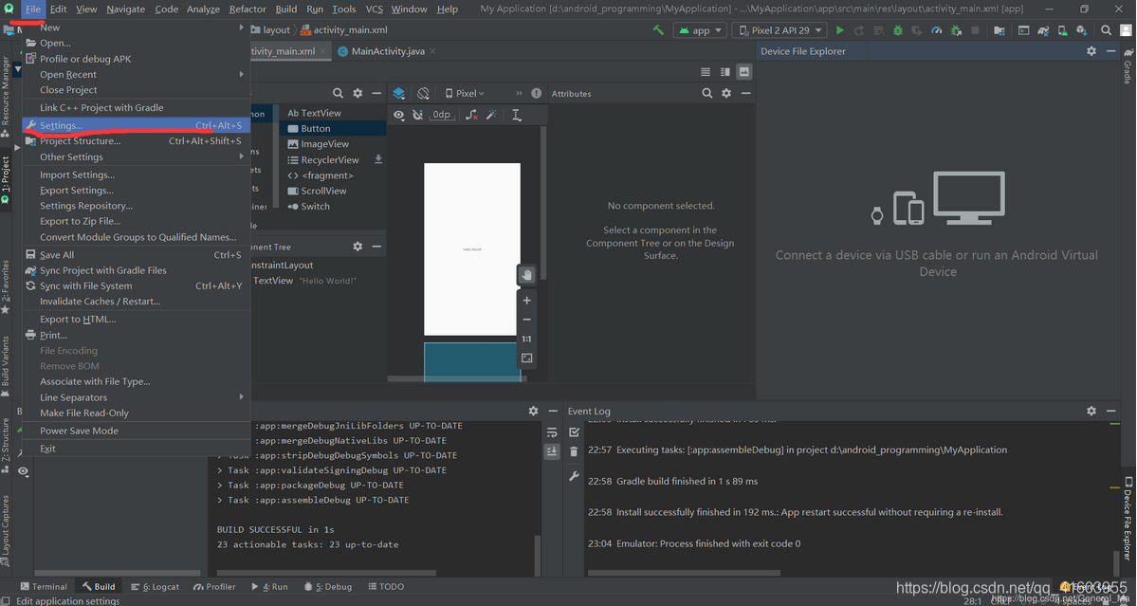Toggle Autoconnect with the magnet icon
This screenshot has width=1137, height=606.
416,114
